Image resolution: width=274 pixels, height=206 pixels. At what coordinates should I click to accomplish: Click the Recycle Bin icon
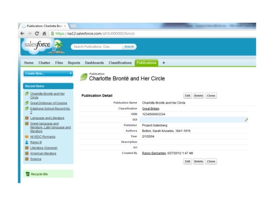(27, 174)
